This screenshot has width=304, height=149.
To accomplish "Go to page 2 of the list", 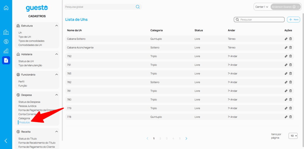I will tap(160, 138).
